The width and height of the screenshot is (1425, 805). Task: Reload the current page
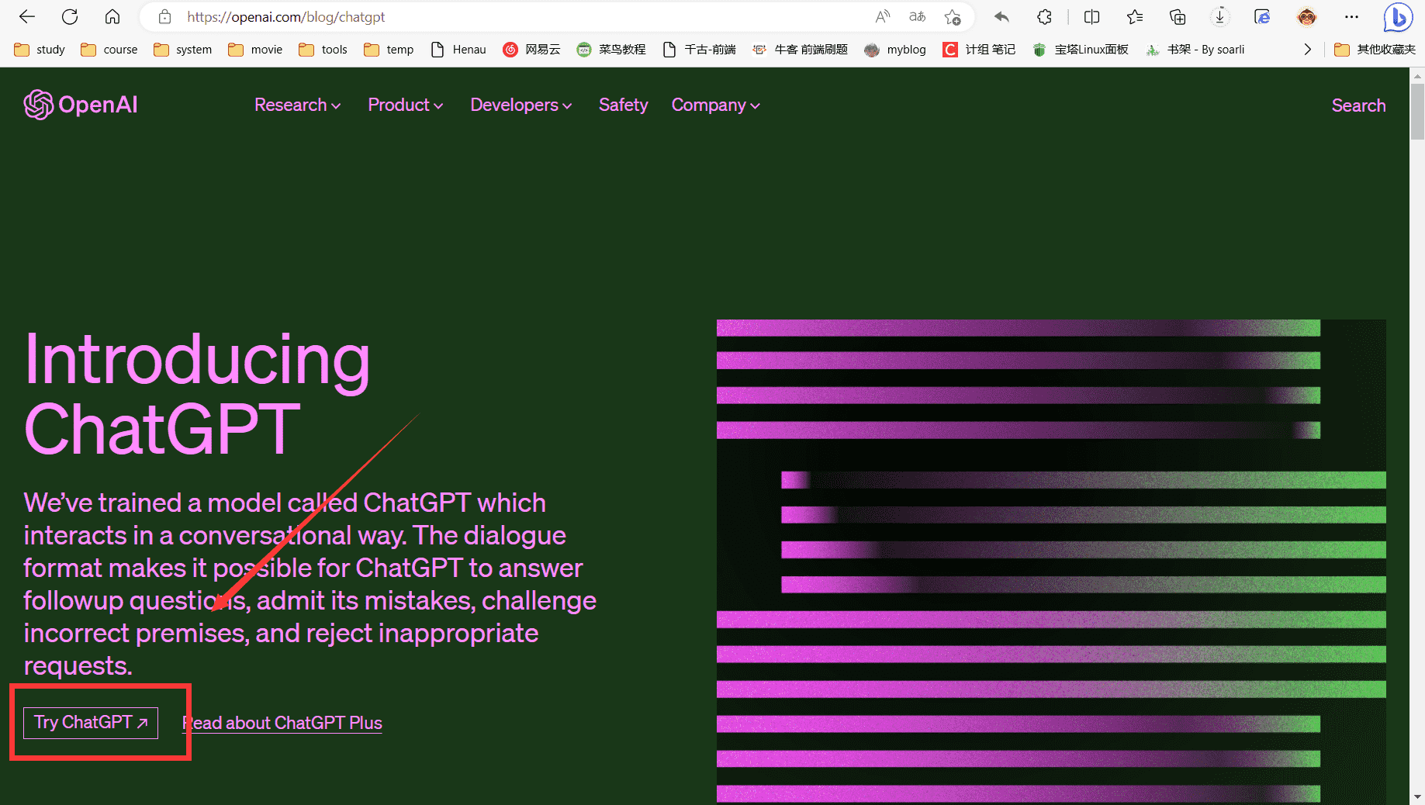tap(70, 16)
